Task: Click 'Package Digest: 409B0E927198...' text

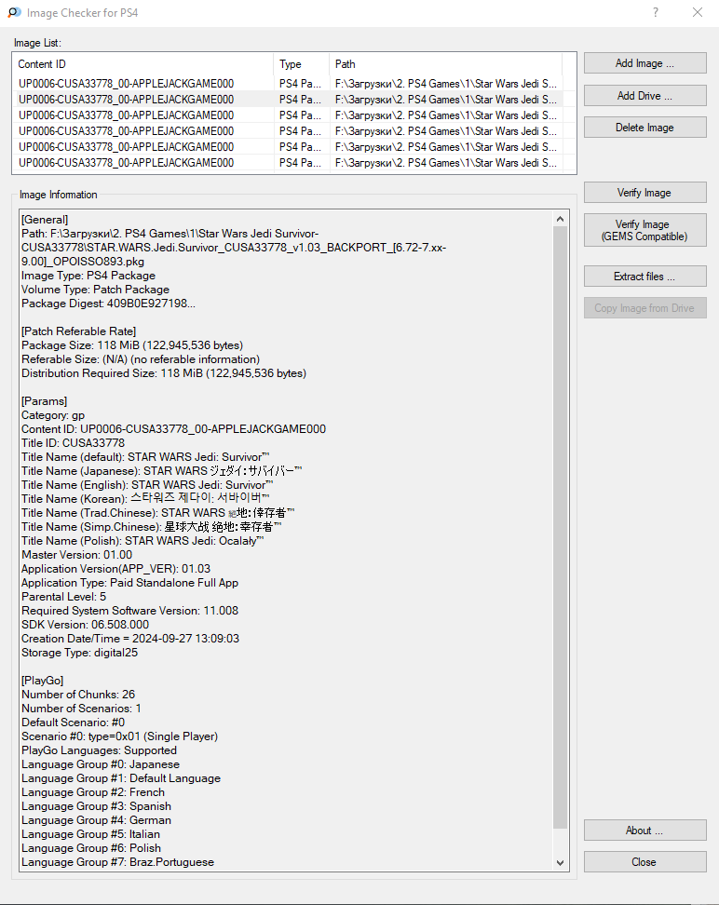Action: click(x=109, y=304)
